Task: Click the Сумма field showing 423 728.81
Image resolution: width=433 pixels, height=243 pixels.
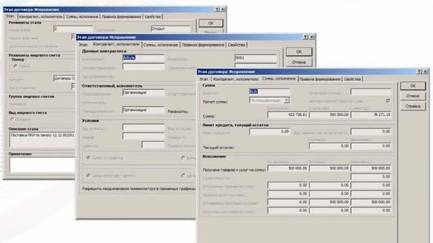Action: coord(288,115)
